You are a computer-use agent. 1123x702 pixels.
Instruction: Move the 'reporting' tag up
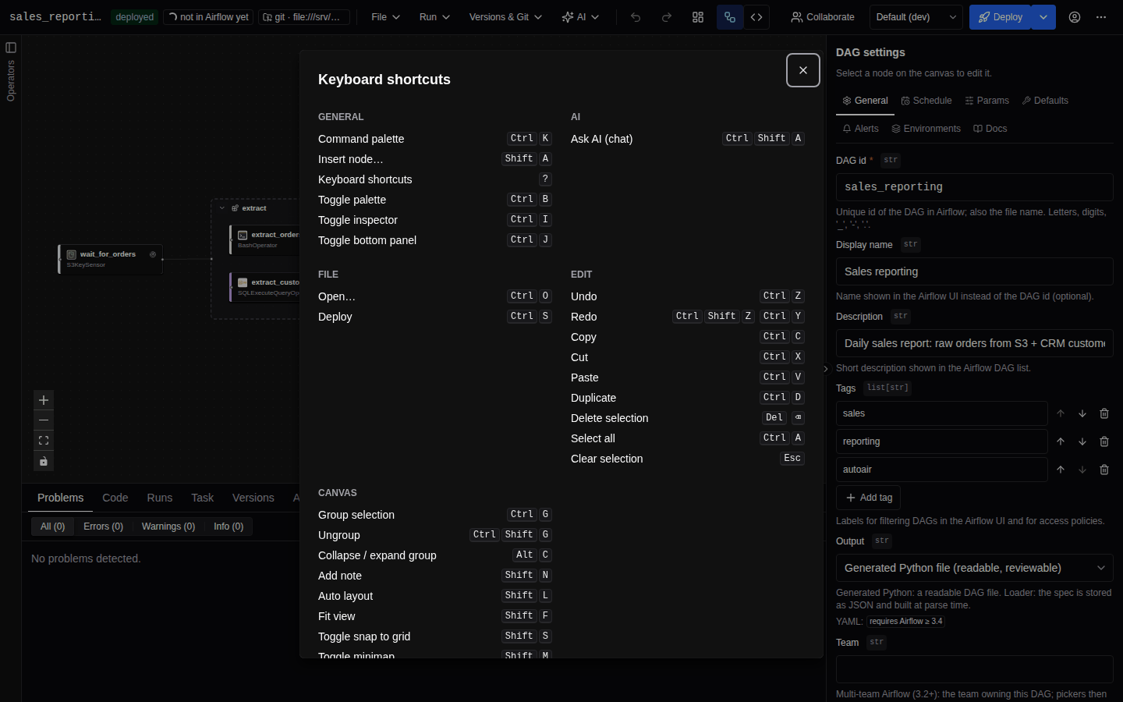1061,441
